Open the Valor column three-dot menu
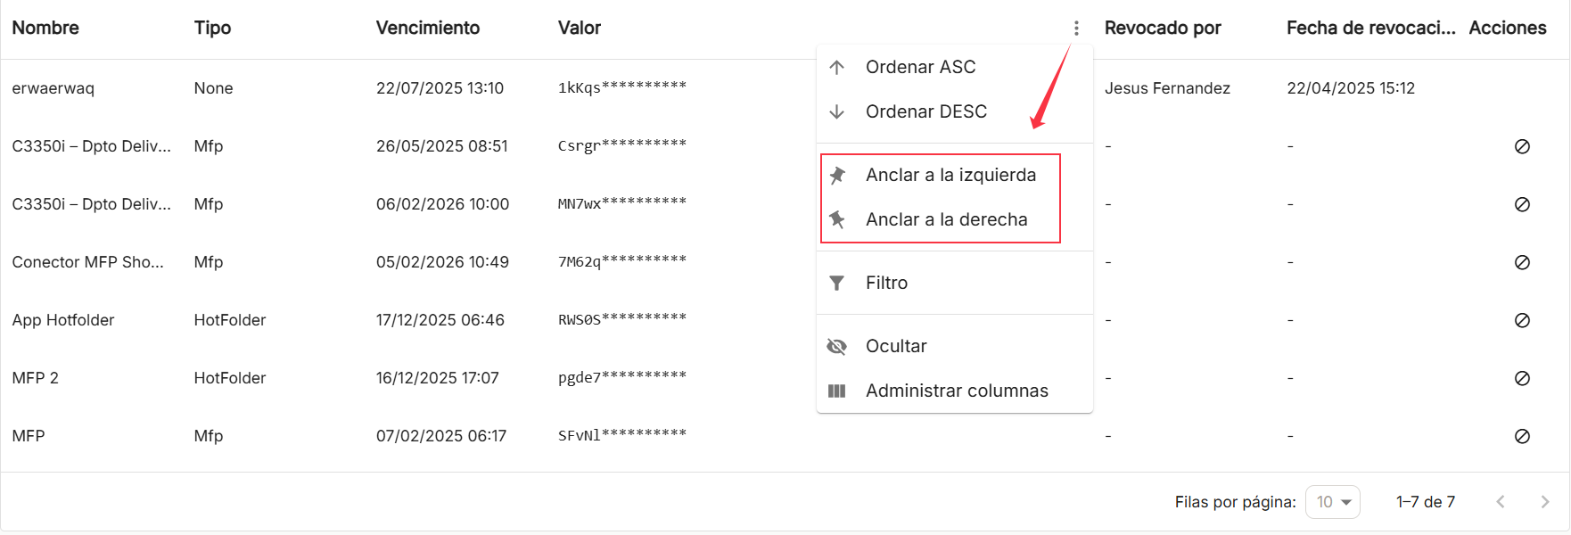Screen dimensions: 1571x535 pos(1076,29)
